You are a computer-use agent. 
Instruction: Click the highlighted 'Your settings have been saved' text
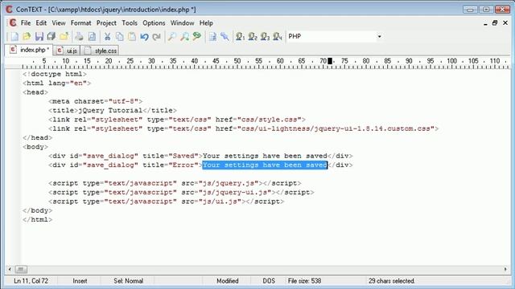(x=265, y=165)
